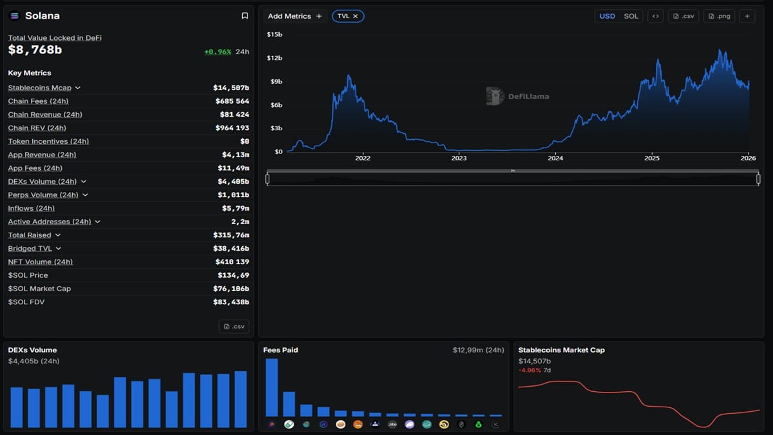This screenshot has width=773, height=435.
Task: Click the shortest bar in DEXs Volume chart
Action: coord(102,411)
